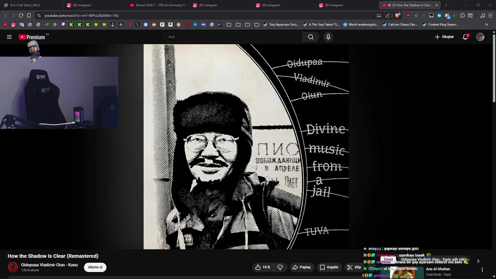496x279 pixels.
Task: Click the Oluştur create button
Action: click(x=444, y=37)
